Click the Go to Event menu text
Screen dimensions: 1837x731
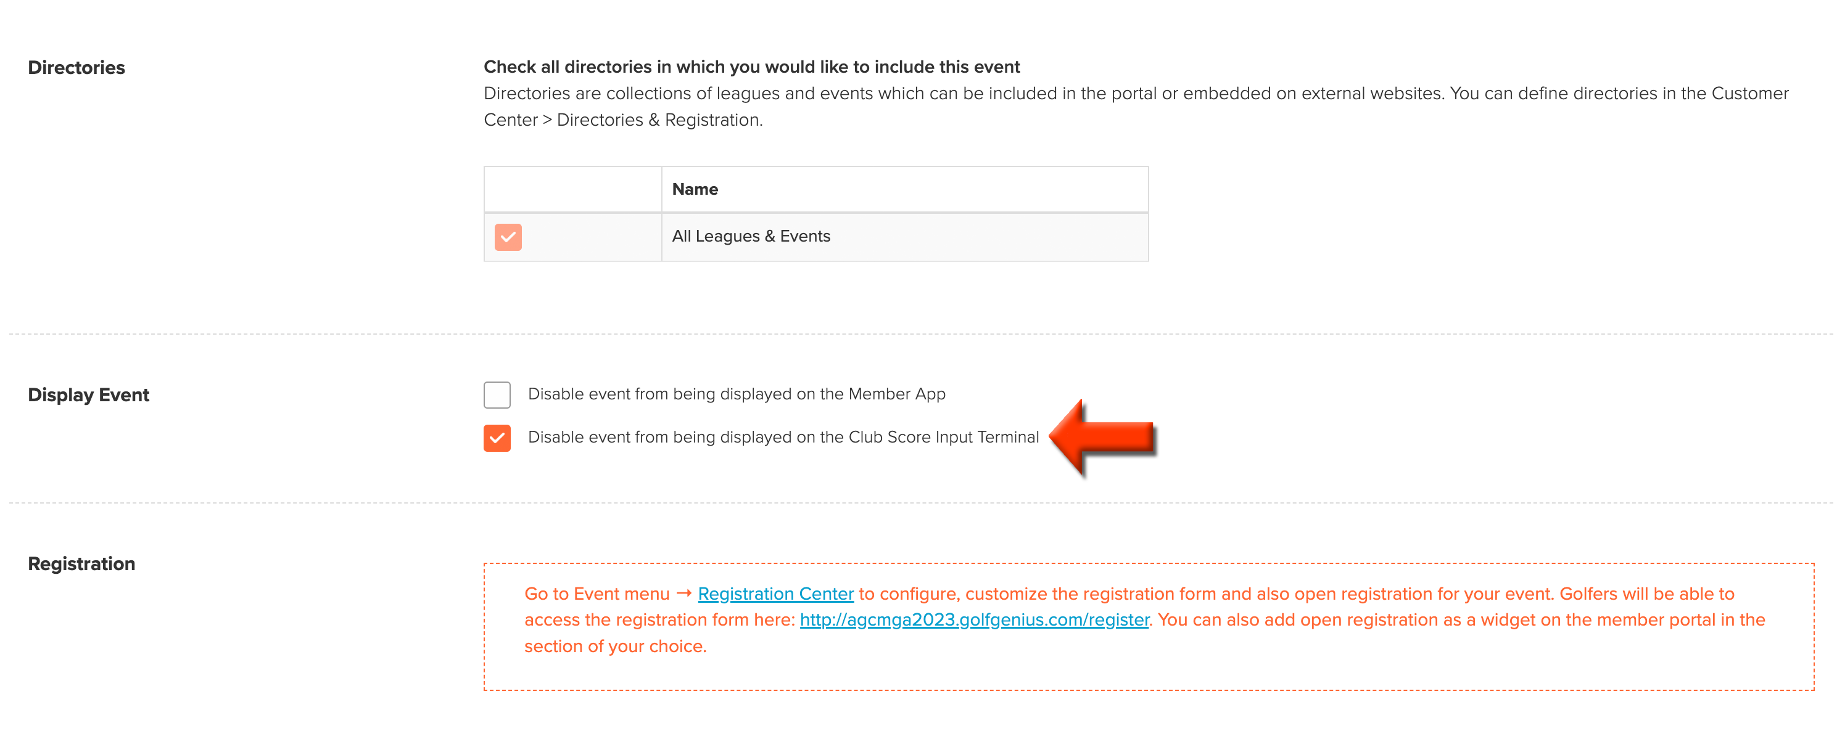[x=597, y=594]
